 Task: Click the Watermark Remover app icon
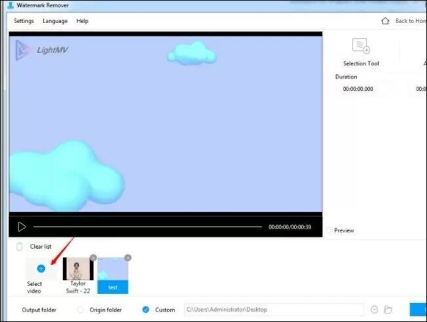tap(10, 5)
